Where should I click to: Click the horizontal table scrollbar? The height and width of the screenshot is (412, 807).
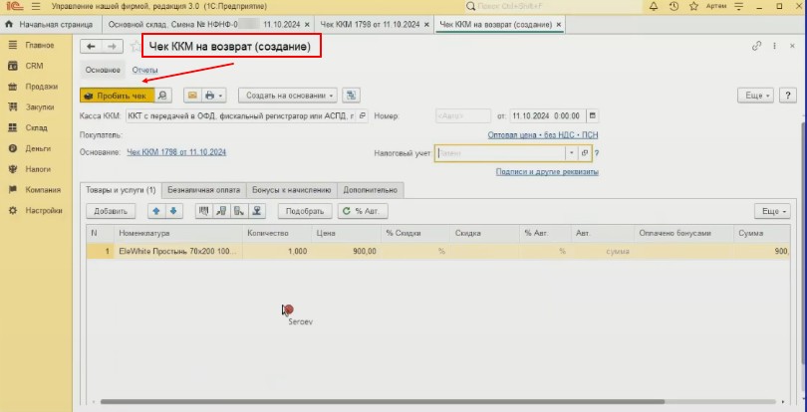click(x=381, y=402)
